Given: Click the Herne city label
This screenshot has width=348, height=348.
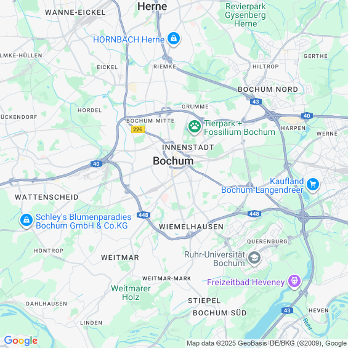Looking at the screenshot, I should 152,6.
